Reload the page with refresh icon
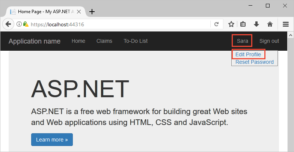Image resolution: width=294 pixels, height=152 pixels. coord(217,24)
